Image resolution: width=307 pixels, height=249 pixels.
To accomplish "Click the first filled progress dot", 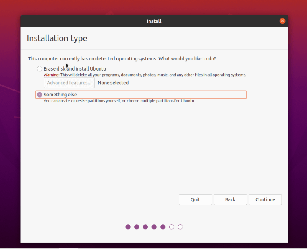I will click(128, 227).
